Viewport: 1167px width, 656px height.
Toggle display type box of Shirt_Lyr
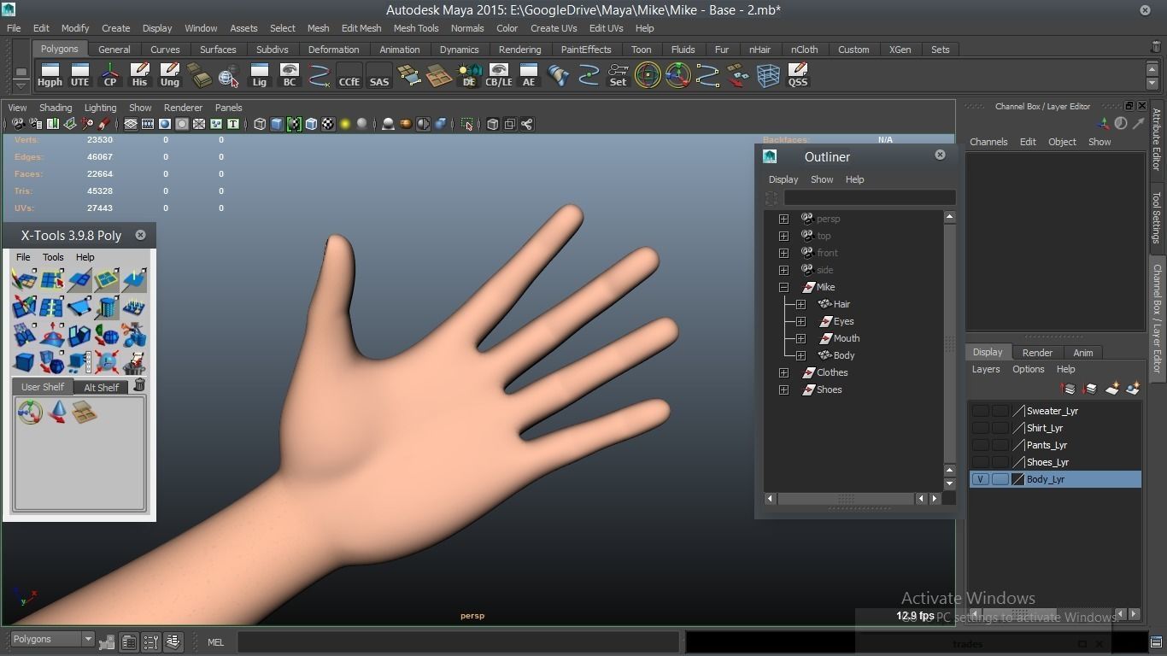pyautogui.click(x=1000, y=428)
